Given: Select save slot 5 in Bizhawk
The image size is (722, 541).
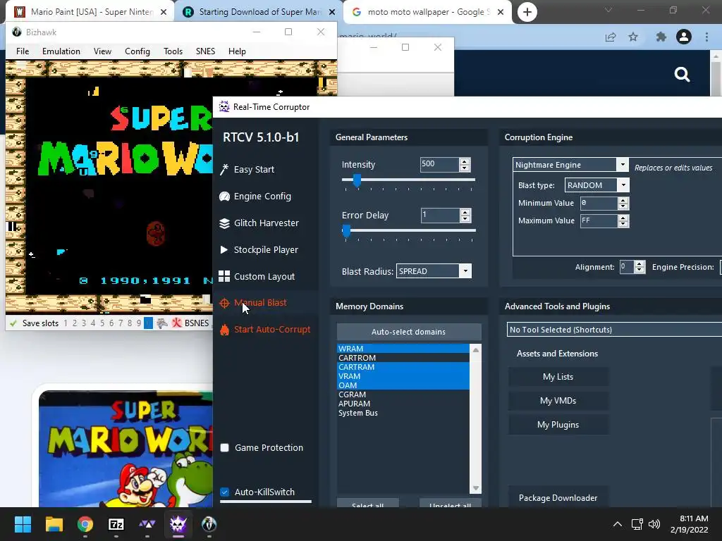Looking at the screenshot, I should click(x=102, y=323).
